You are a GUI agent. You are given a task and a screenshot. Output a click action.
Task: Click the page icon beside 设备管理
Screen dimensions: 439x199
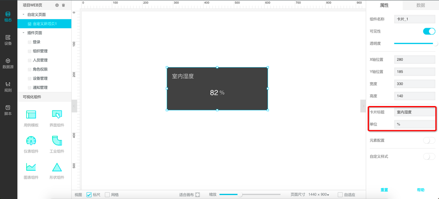[29, 78]
